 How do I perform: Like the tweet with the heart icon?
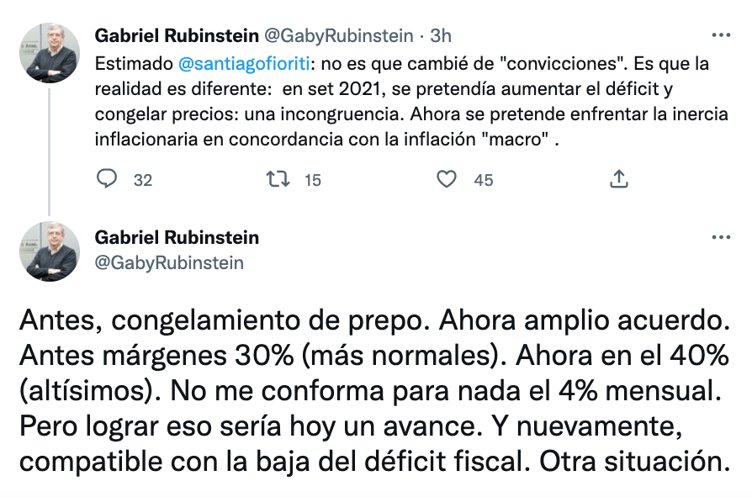click(447, 178)
